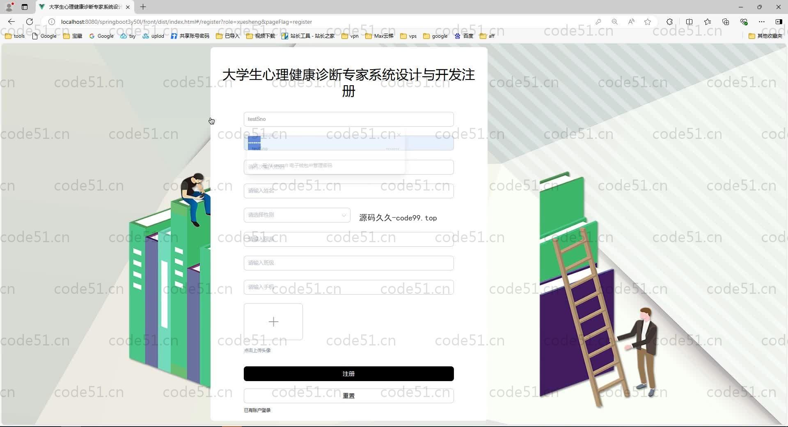Click the 点击上传头像 caption
This screenshot has width=788, height=427.
coord(257,350)
